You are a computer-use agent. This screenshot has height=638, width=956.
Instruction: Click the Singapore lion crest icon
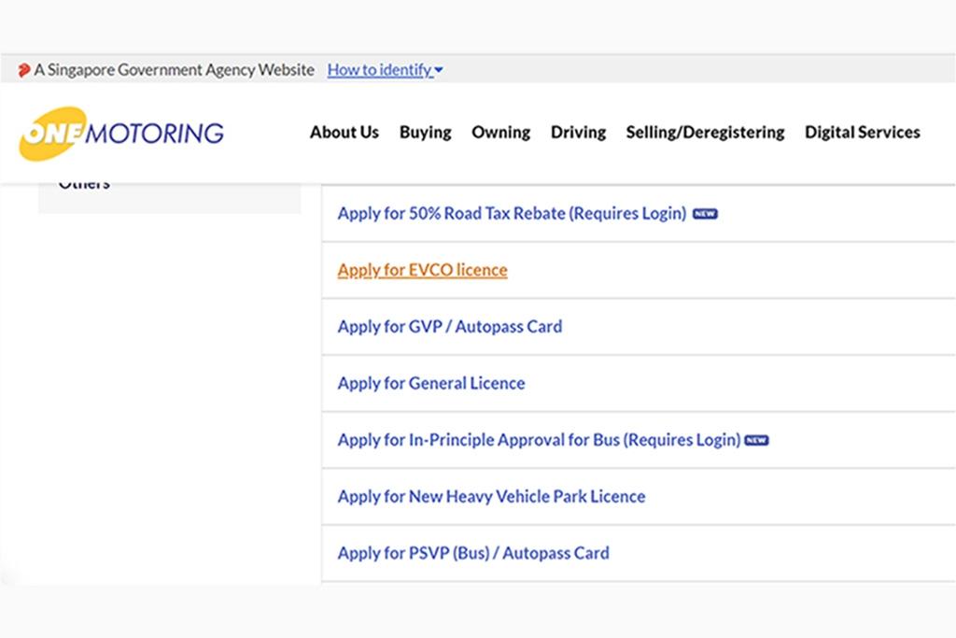pos(24,70)
